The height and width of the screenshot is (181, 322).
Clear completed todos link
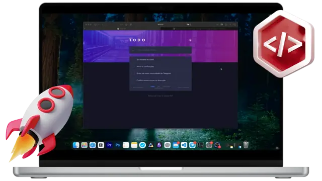coord(183,87)
